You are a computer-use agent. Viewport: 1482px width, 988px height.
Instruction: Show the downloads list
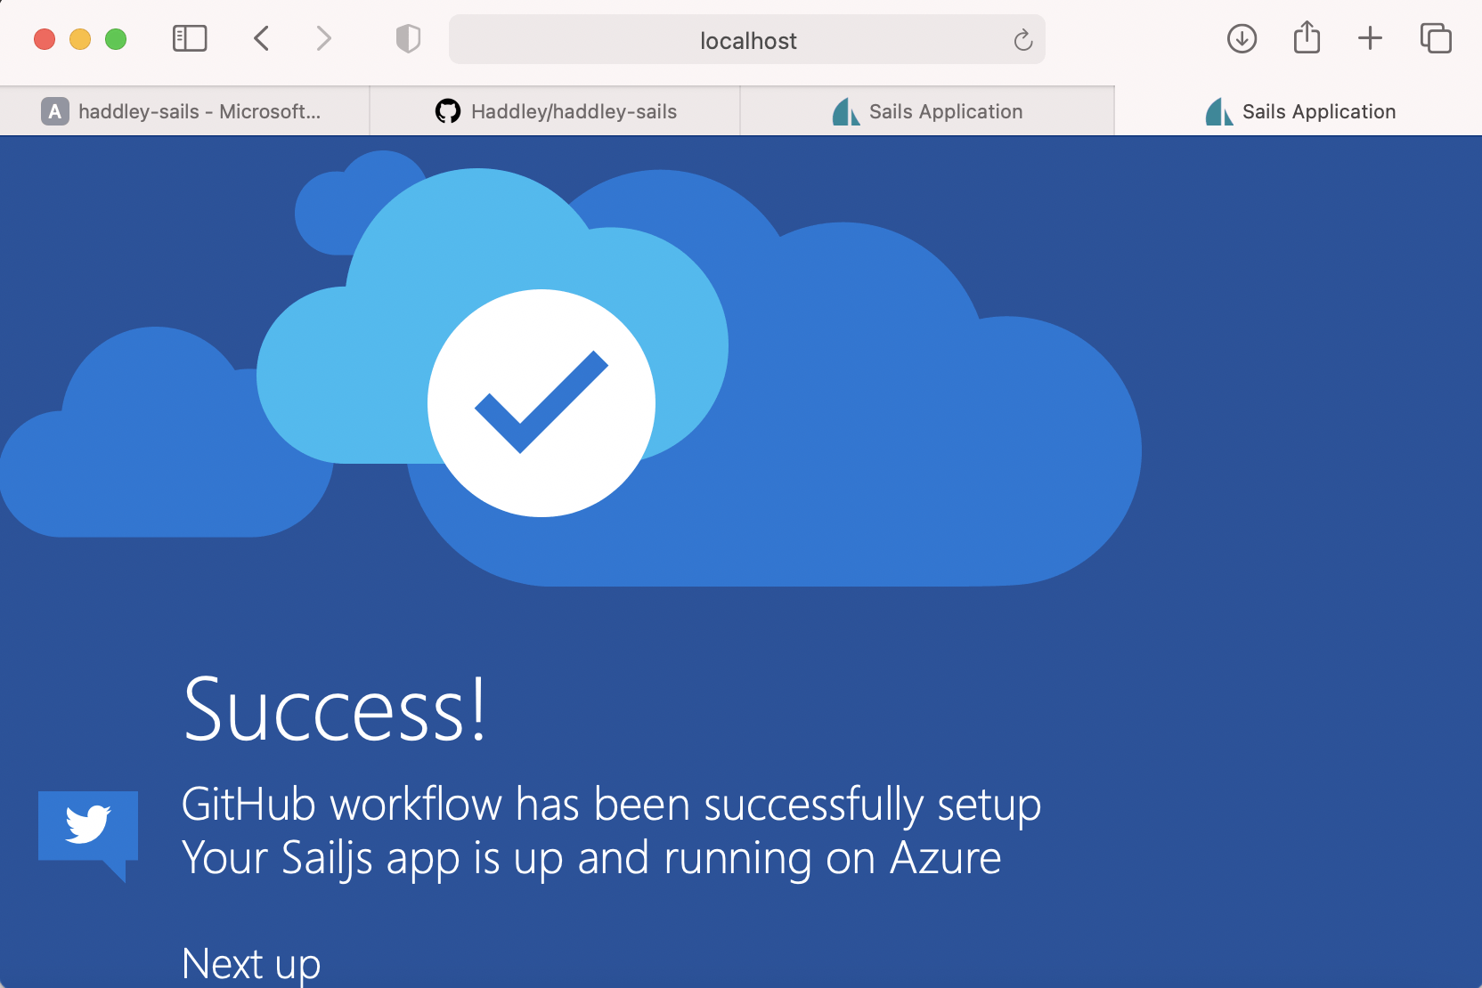click(1242, 39)
